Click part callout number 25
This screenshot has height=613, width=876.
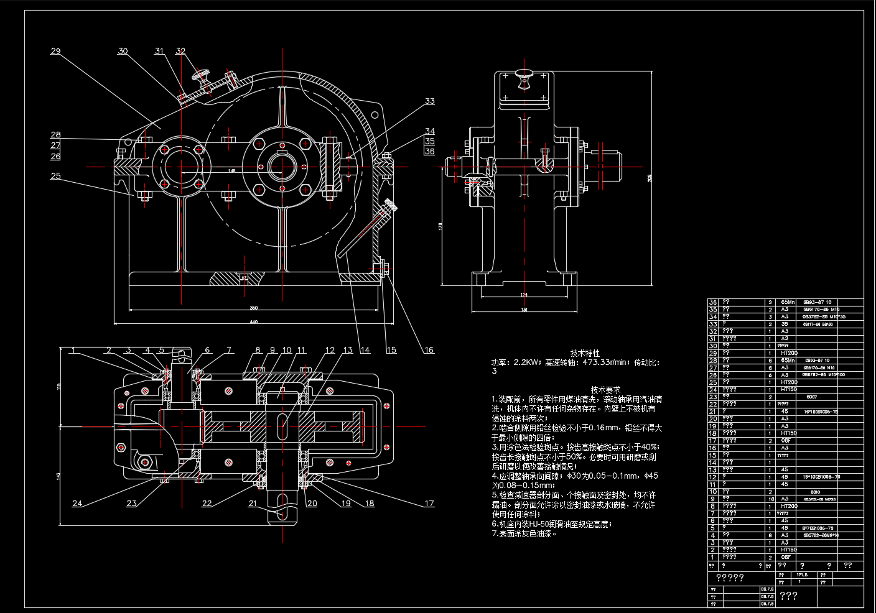tap(55, 176)
